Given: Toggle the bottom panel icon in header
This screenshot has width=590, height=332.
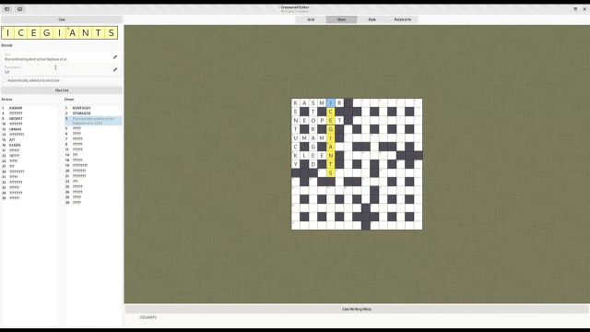Looking at the screenshot, I should 19,9.
